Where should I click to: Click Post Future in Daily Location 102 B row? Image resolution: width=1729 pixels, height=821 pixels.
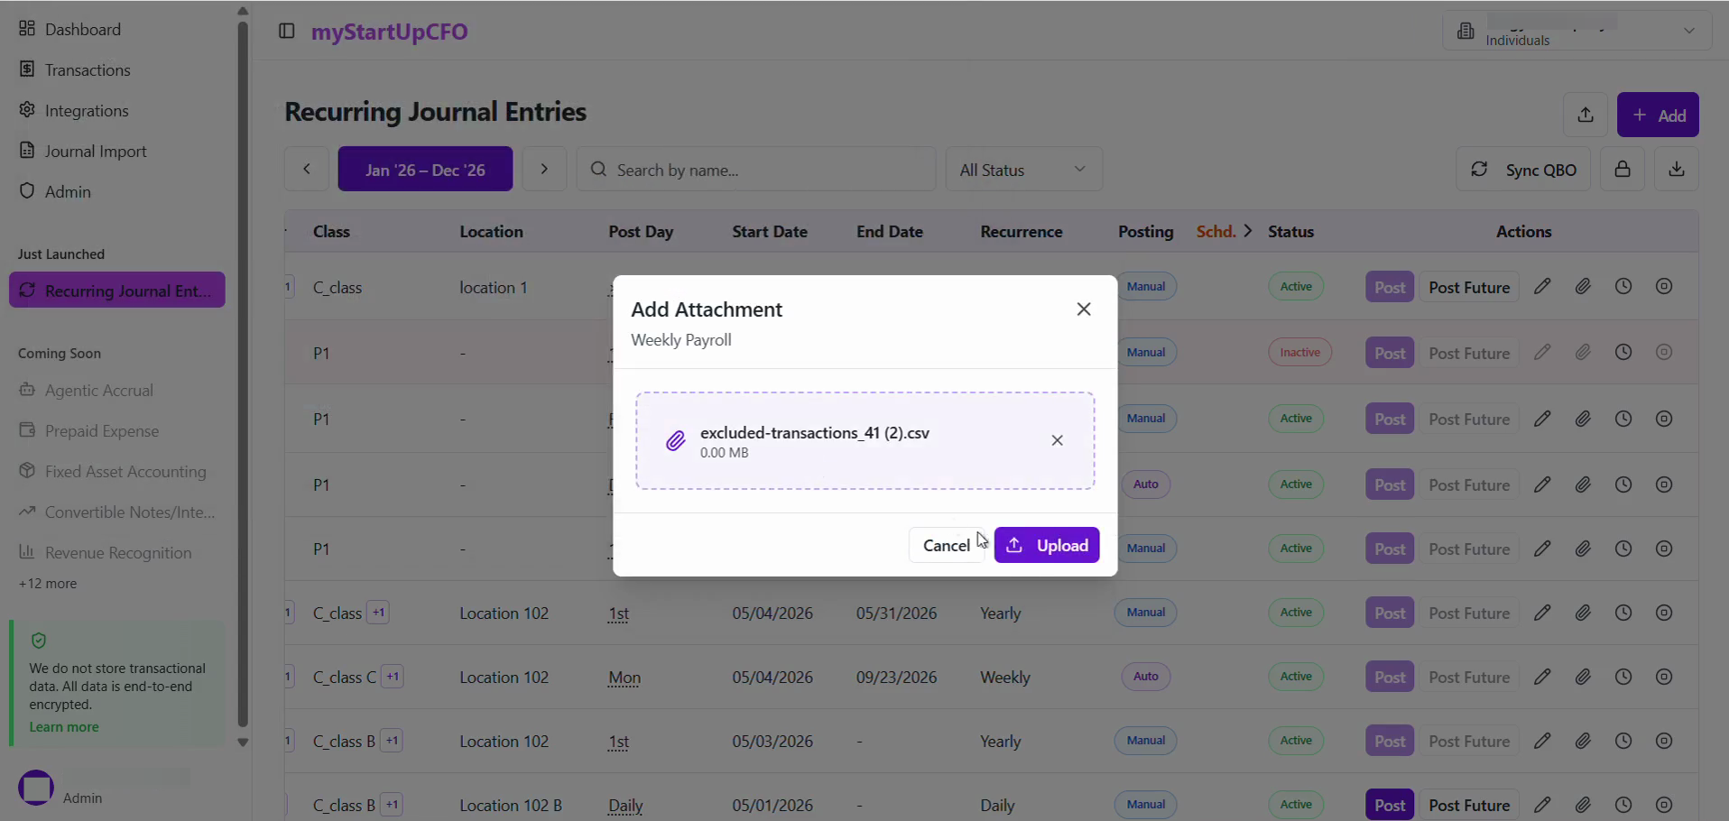(x=1469, y=805)
